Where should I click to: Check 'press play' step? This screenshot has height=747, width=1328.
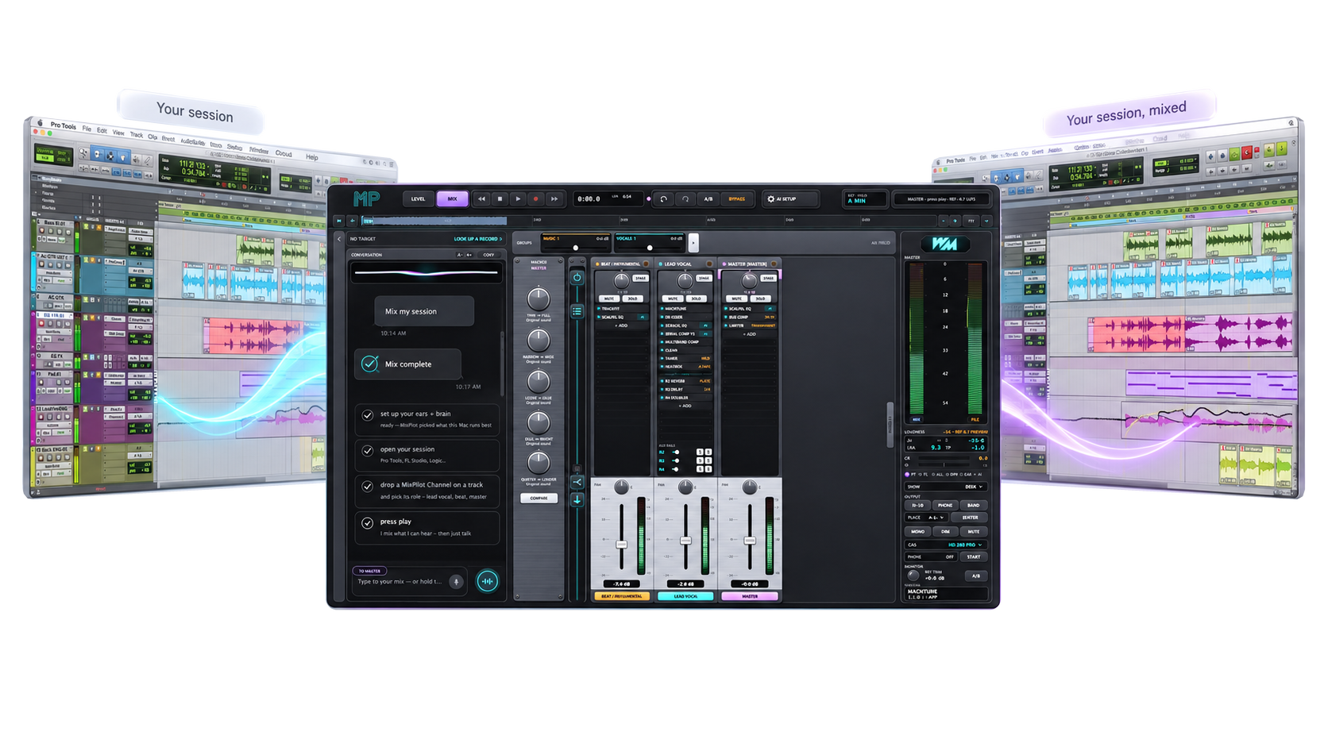tap(368, 523)
